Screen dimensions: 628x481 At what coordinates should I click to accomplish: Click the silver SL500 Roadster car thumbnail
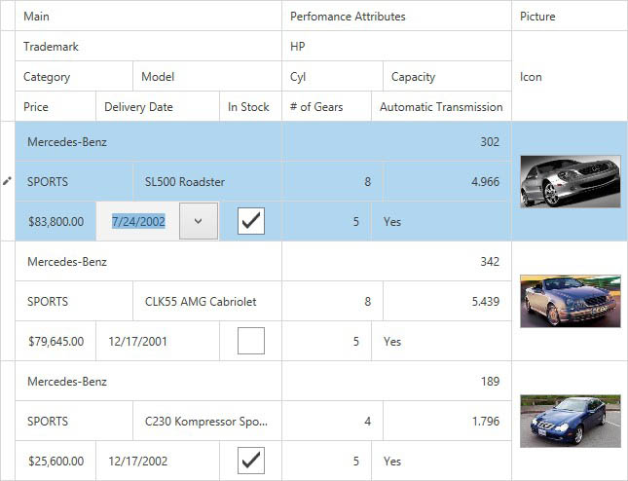tap(570, 181)
